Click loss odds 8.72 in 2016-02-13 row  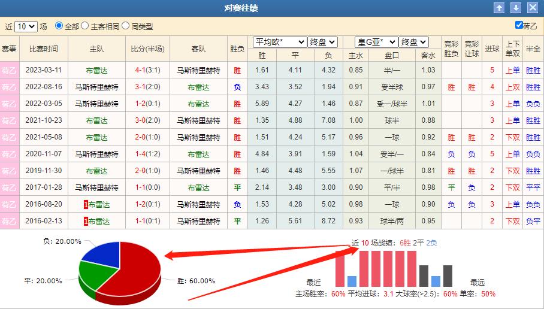328,221
